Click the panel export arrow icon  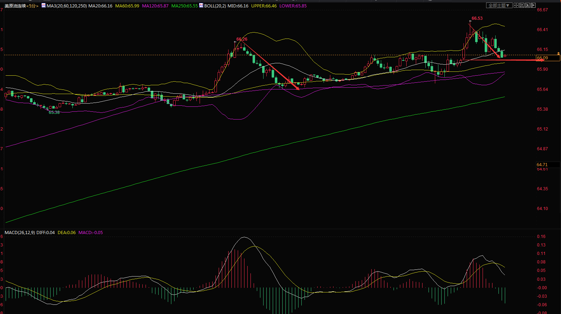[x=533, y=5]
